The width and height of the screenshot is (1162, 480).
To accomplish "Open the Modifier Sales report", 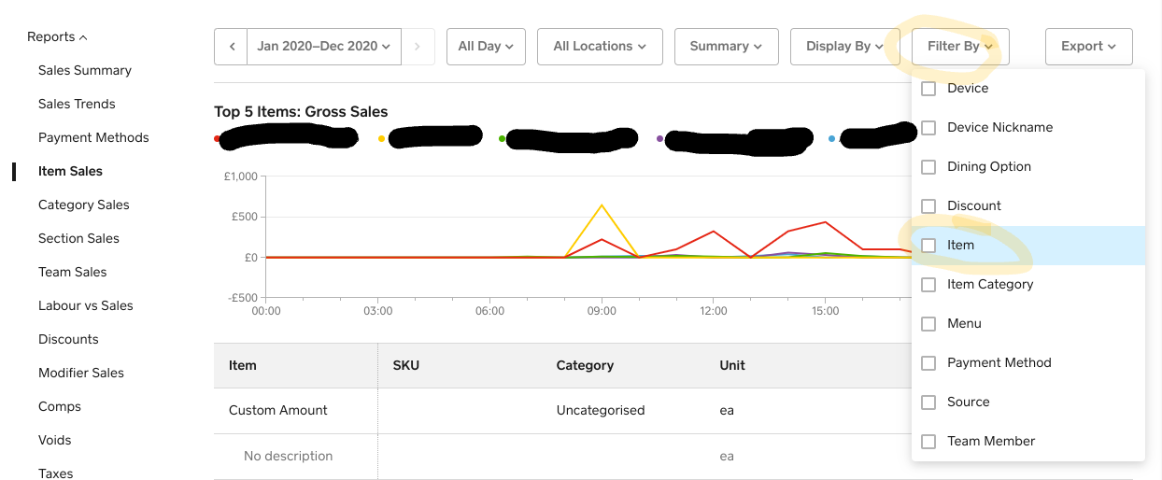I will [81, 373].
